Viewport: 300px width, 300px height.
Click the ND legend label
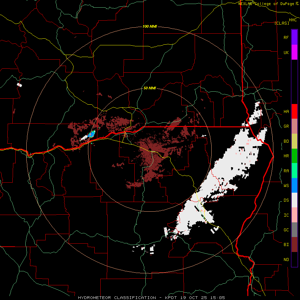[x=286, y=260]
